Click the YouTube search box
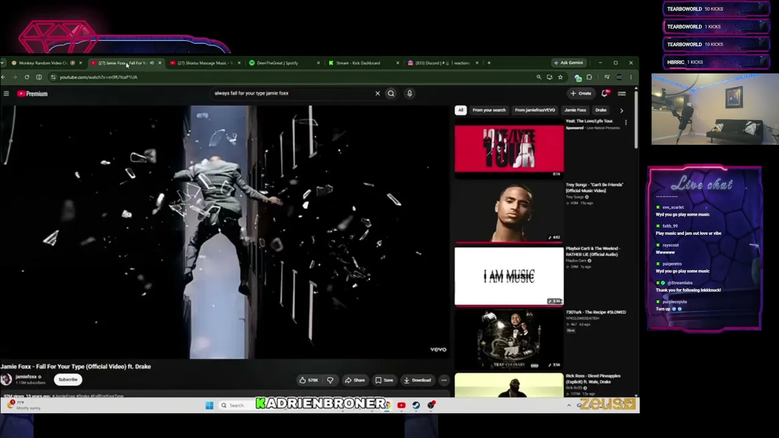The height and width of the screenshot is (438, 779). (292, 94)
